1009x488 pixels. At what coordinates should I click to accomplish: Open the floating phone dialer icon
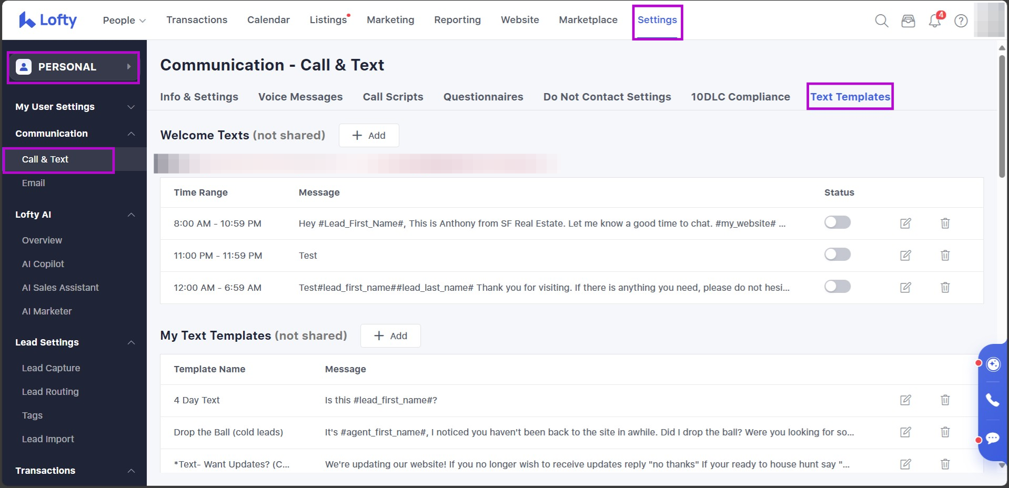pyautogui.click(x=992, y=400)
